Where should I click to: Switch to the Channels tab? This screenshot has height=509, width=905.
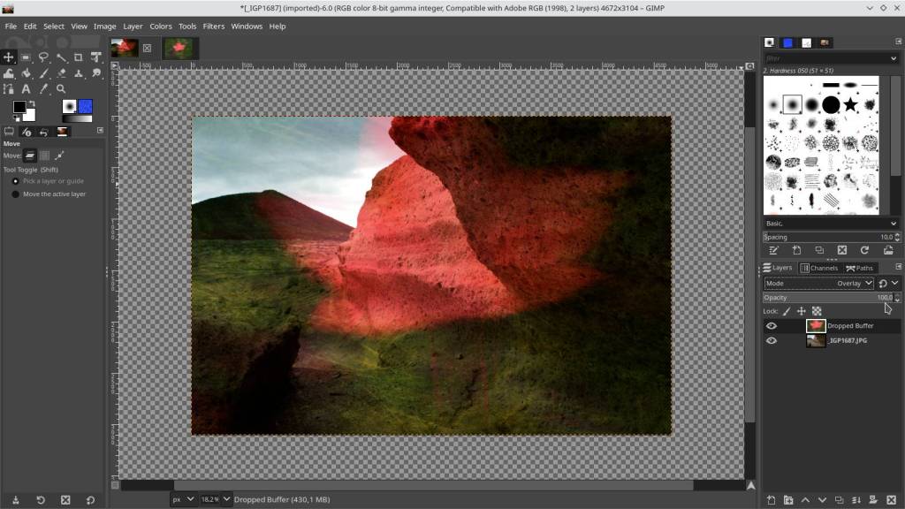pos(818,268)
